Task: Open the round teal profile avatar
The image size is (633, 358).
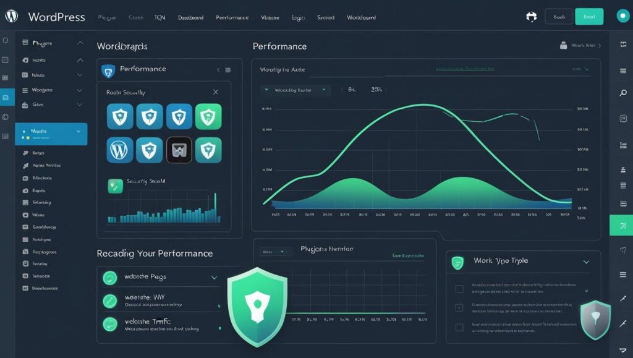Action: click(623, 16)
